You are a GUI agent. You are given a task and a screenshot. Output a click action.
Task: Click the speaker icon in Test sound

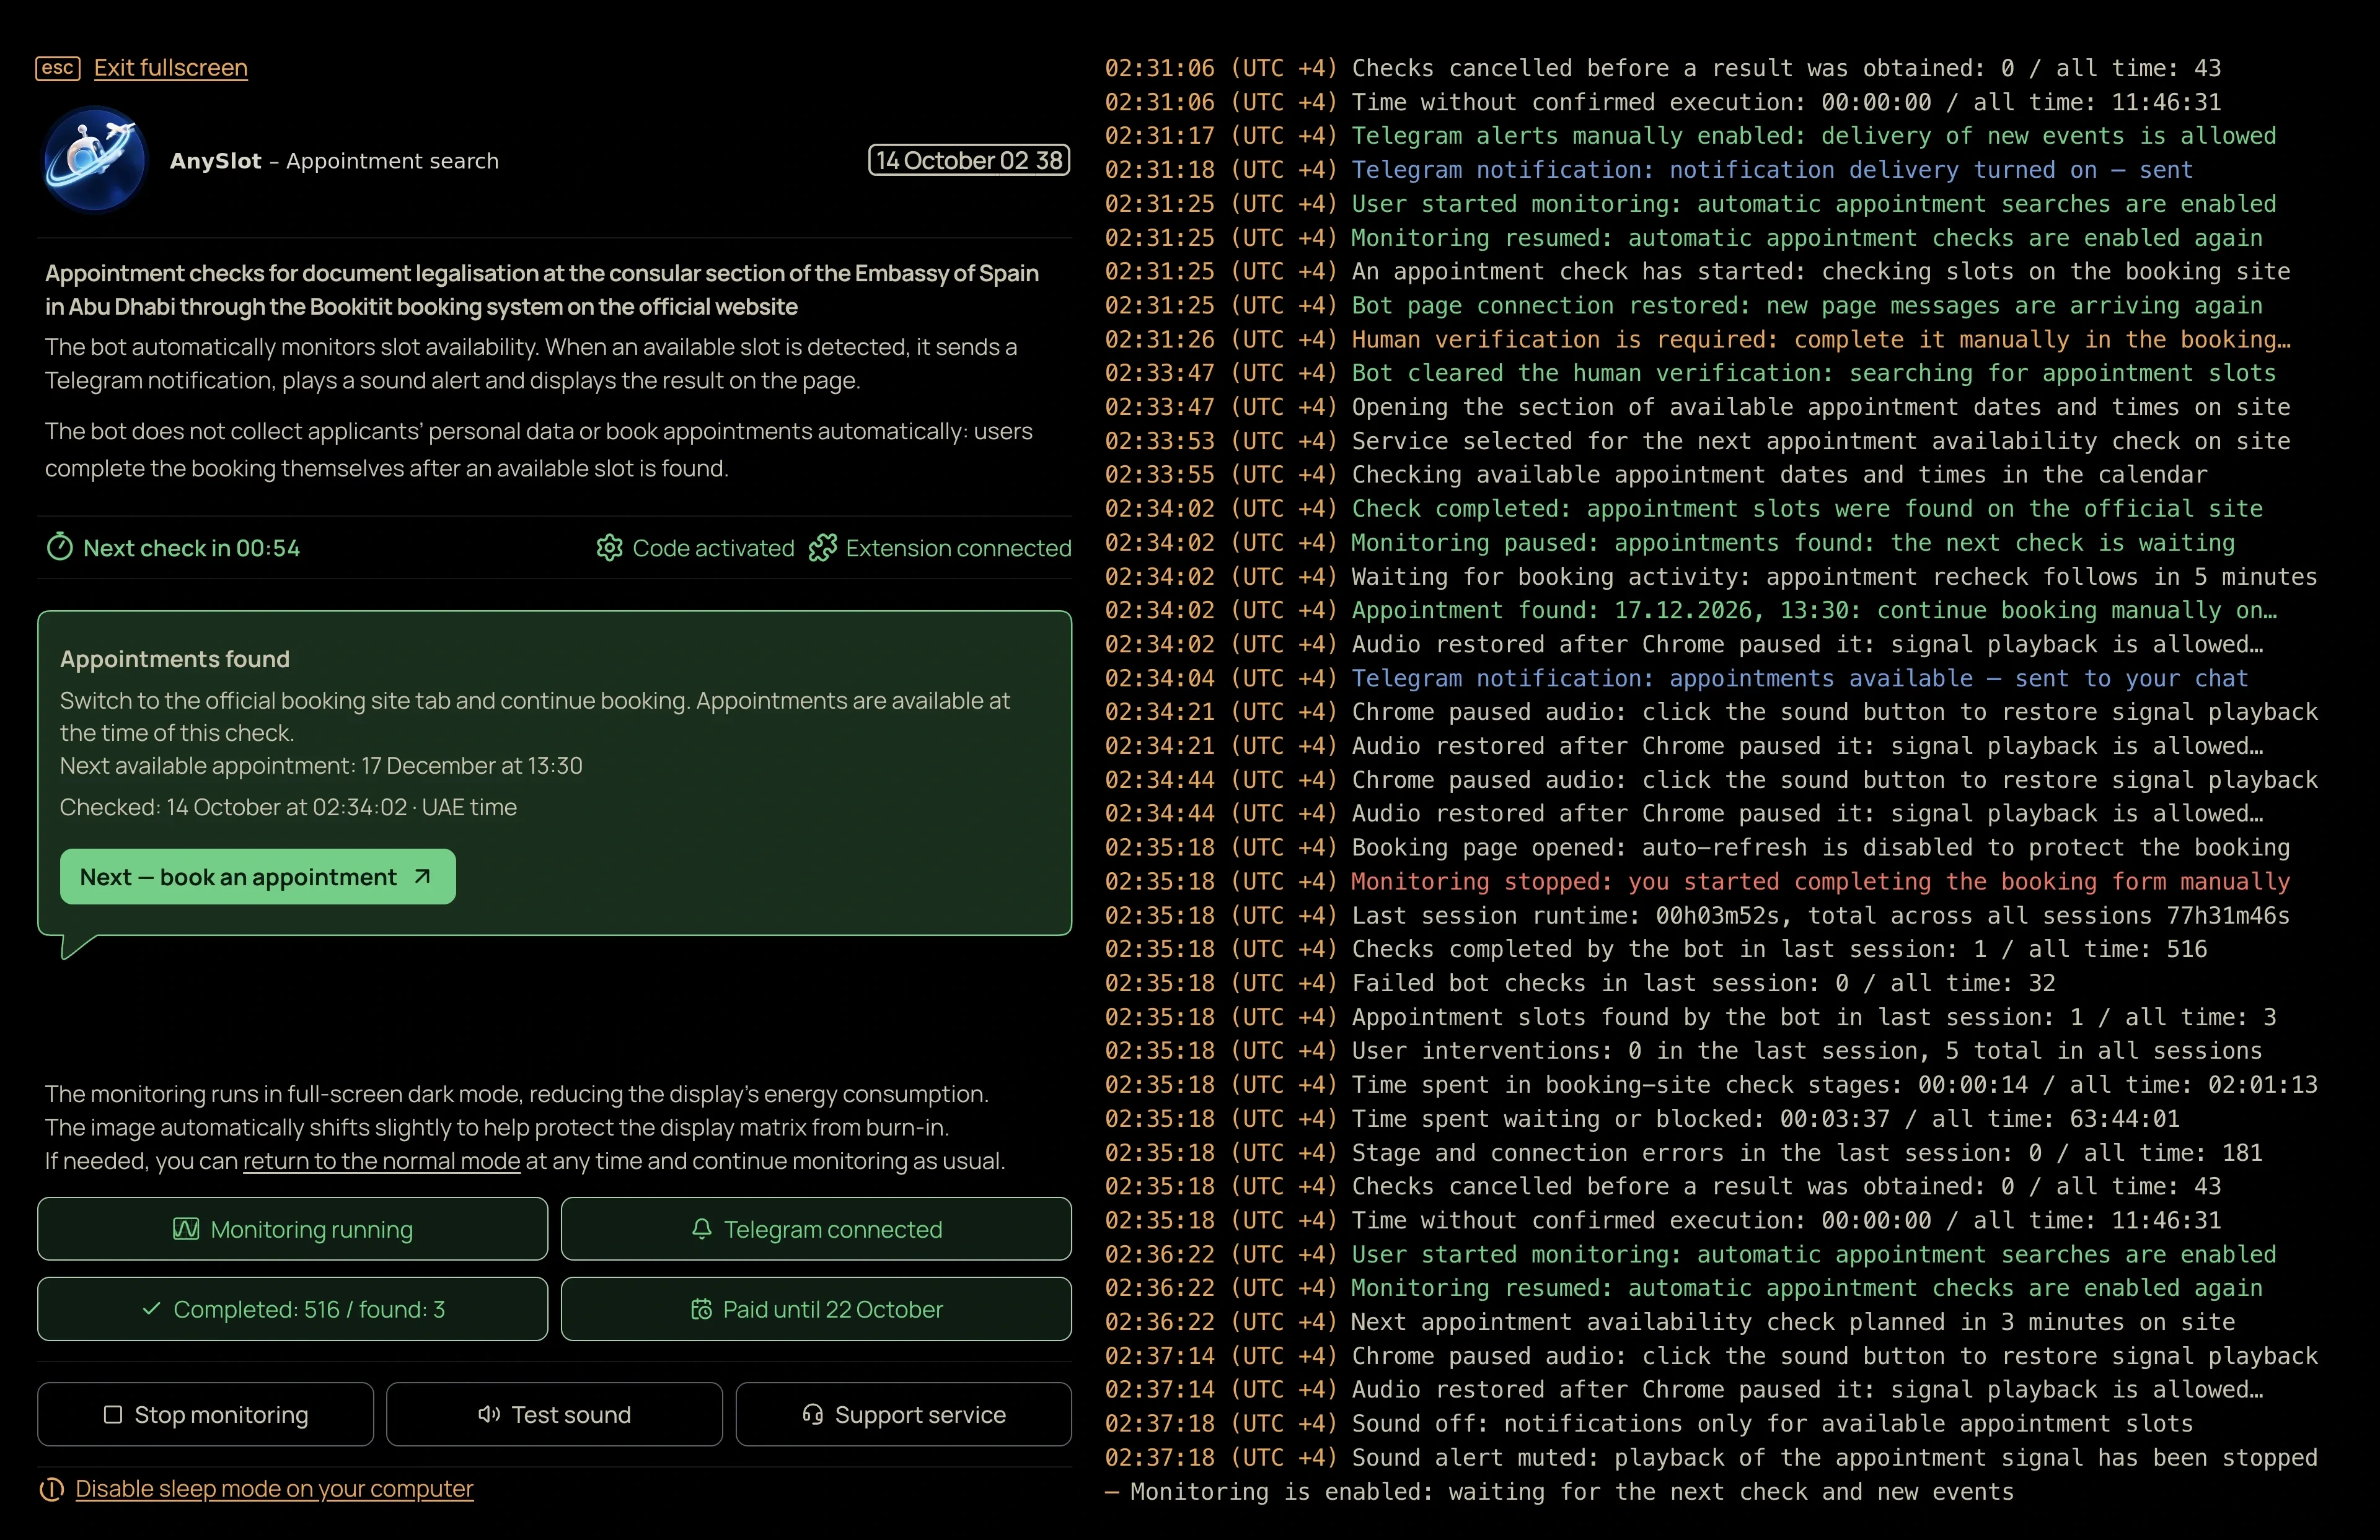(489, 1414)
